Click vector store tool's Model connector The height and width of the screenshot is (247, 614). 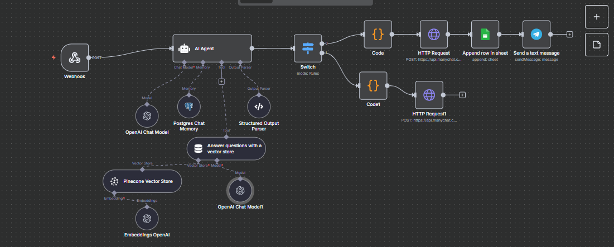coord(217,160)
